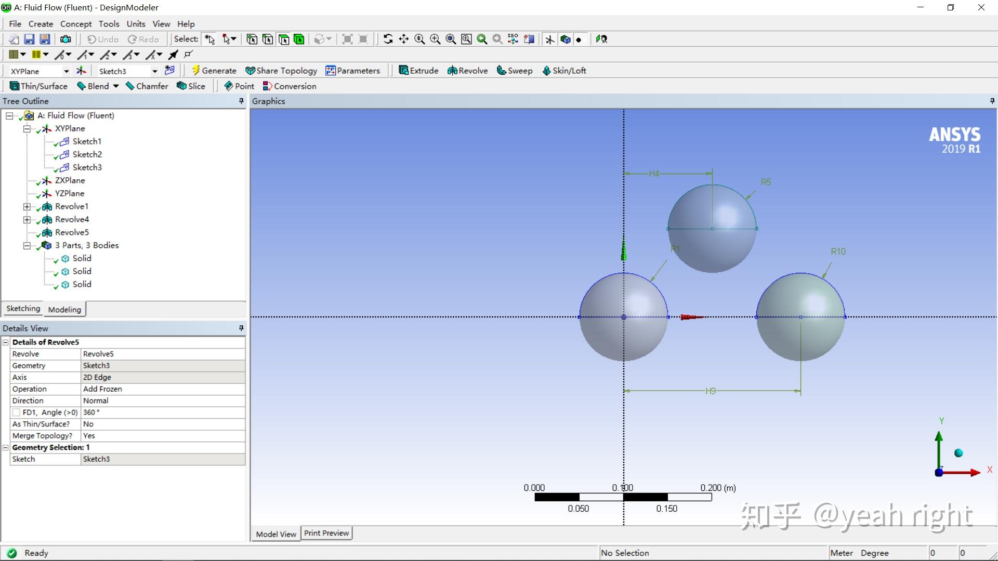Viewport: 998px width, 561px height.
Task: Set the isometric view with ISO icon
Action: tap(513, 39)
